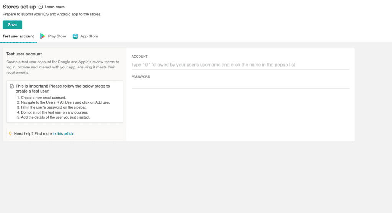Click the 'Test user account' panel heading
Image resolution: width=392 pixels, height=213 pixels.
(24, 54)
